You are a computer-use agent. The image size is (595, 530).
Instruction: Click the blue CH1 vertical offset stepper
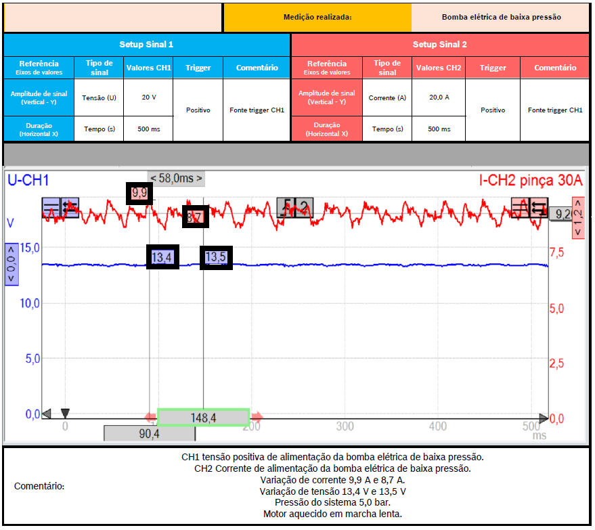[x=11, y=265]
